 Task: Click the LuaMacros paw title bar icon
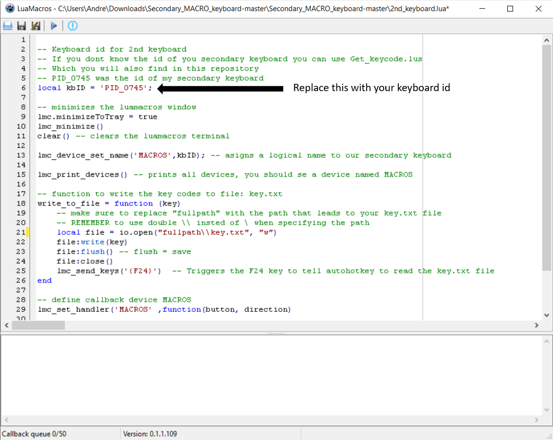pos(10,8)
